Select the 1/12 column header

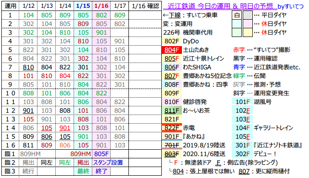point(28,6)
